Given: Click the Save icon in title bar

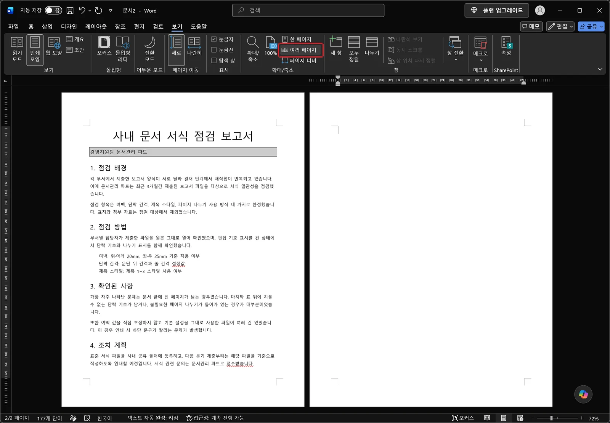Looking at the screenshot, I should pyautogui.click(x=70, y=10).
